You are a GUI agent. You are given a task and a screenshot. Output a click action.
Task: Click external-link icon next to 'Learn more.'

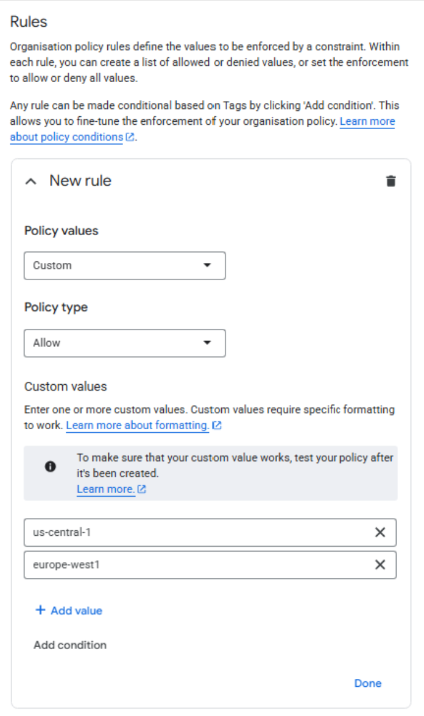click(141, 489)
